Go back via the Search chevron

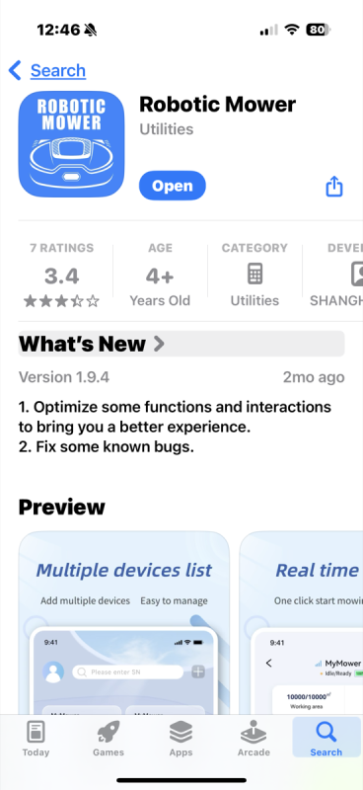pos(15,70)
